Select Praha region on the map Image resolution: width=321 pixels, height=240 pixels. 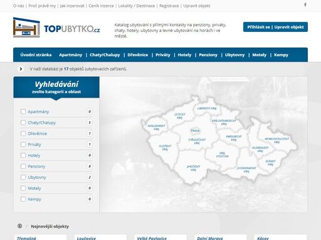(195, 131)
